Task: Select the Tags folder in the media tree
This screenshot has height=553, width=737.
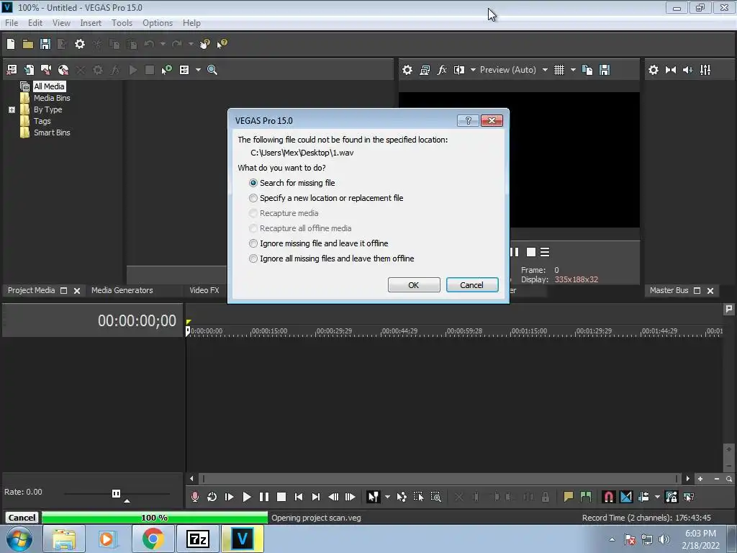Action: [42, 121]
